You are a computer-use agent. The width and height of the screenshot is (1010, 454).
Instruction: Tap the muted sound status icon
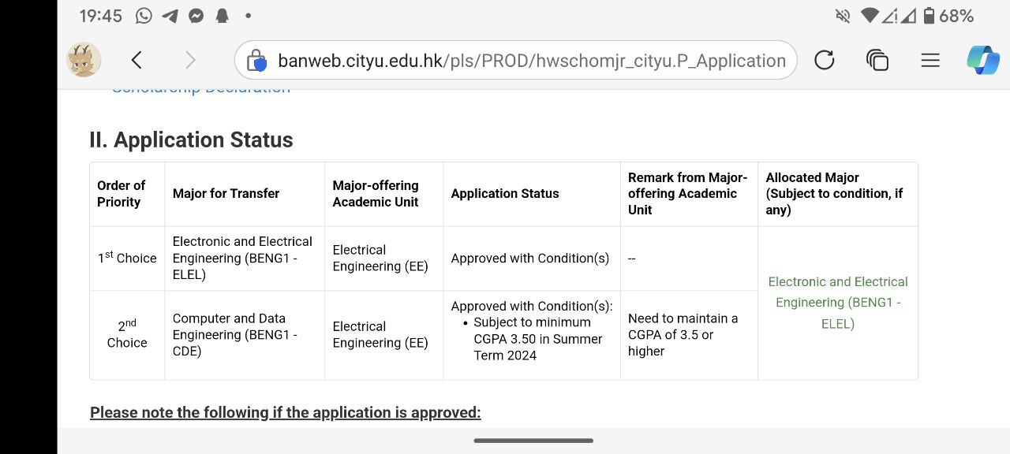click(843, 16)
